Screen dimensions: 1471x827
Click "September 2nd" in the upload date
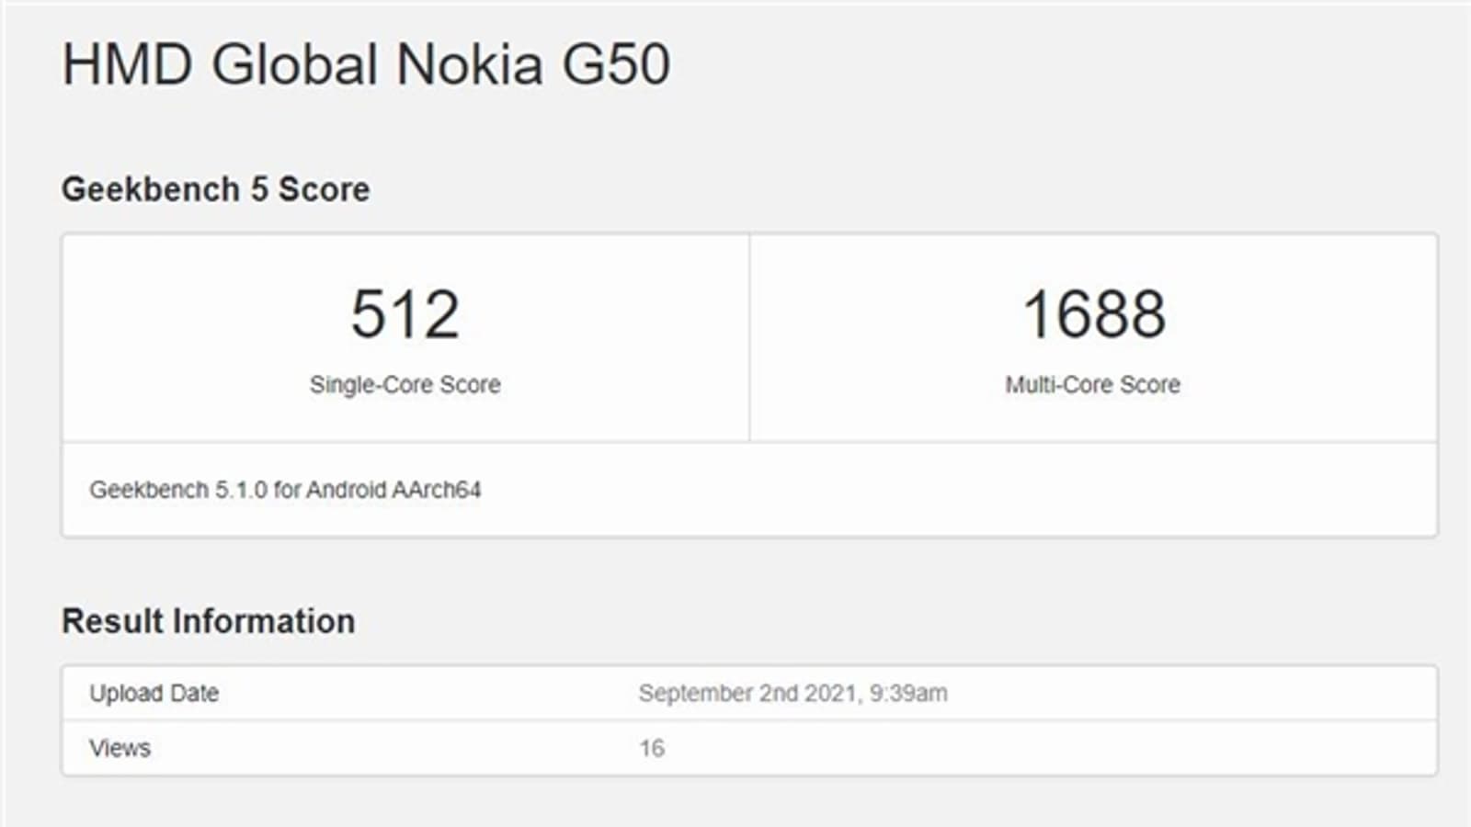tap(718, 693)
